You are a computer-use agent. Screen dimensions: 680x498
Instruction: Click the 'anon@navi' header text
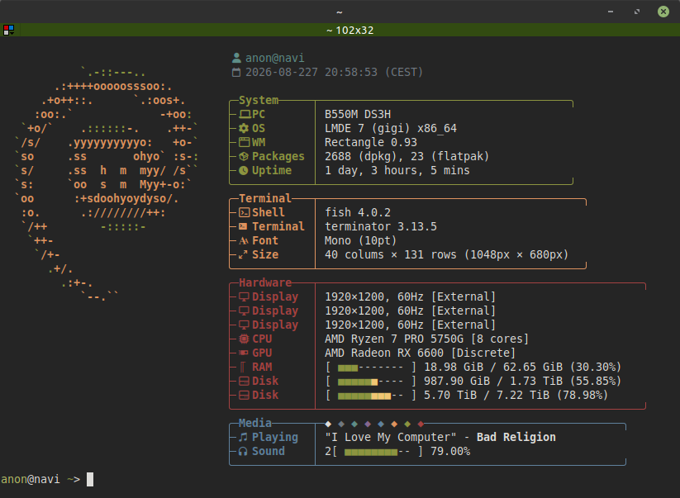click(x=275, y=58)
